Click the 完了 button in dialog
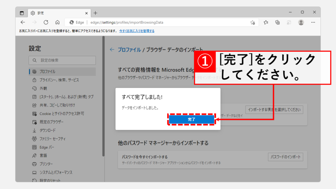Image resolution: width=336 pixels, height=189 pixels. pos(191,120)
